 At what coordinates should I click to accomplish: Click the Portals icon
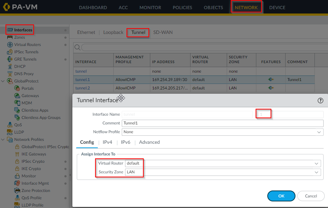17,88
